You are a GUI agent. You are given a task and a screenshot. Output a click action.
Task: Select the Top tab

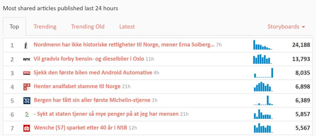[14, 27]
